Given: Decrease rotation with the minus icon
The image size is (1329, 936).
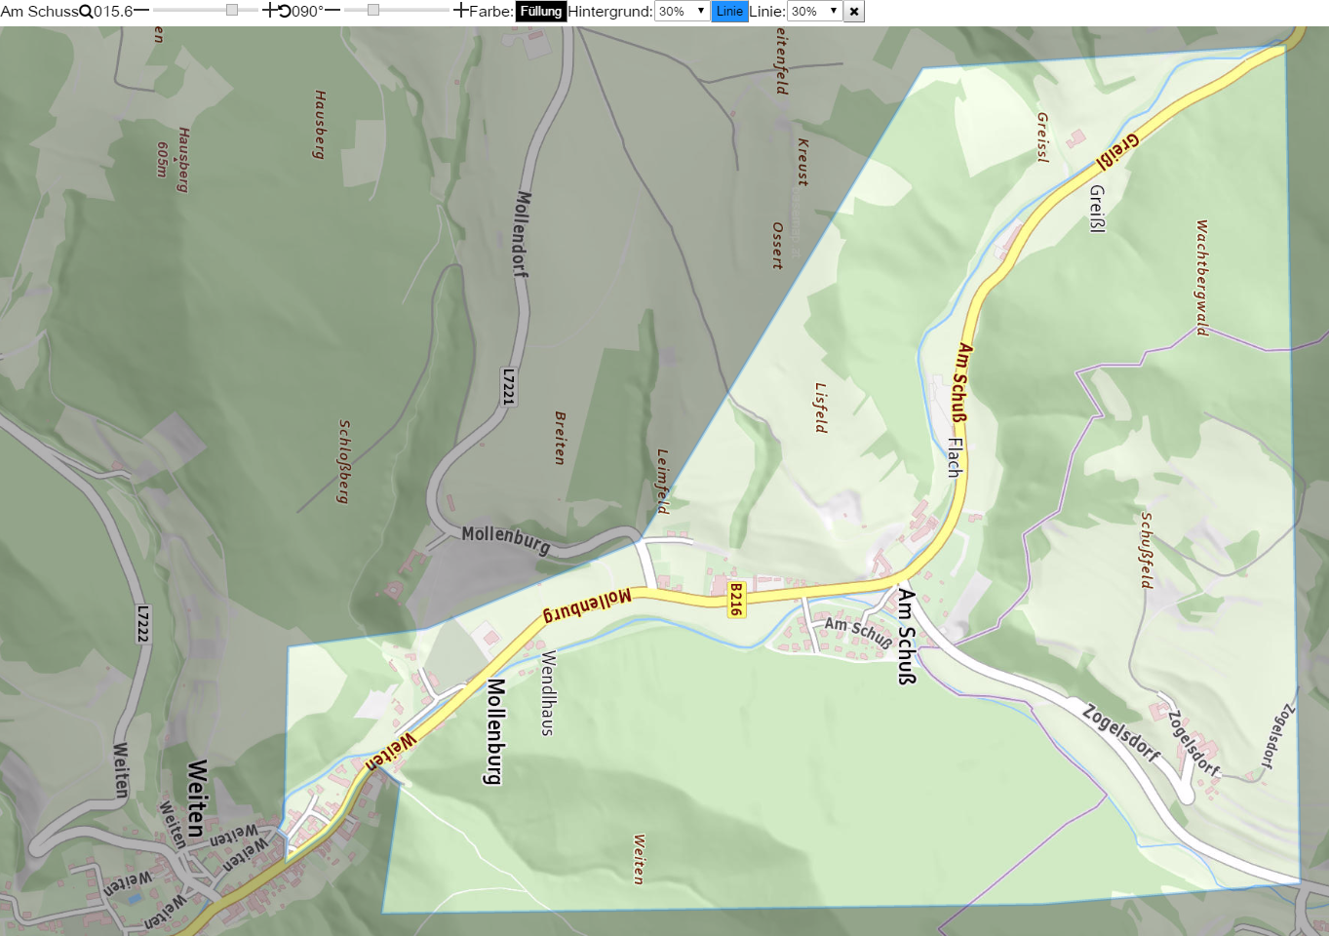Looking at the screenshot, I should 332,11.
